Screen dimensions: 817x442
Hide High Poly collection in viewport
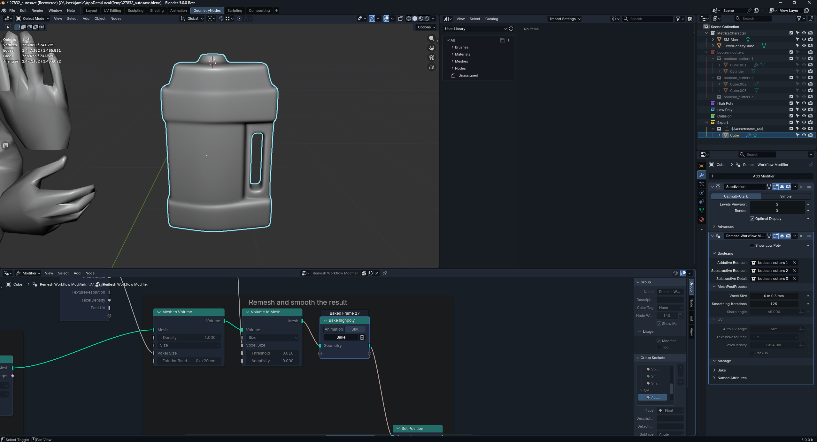(804, 103)
